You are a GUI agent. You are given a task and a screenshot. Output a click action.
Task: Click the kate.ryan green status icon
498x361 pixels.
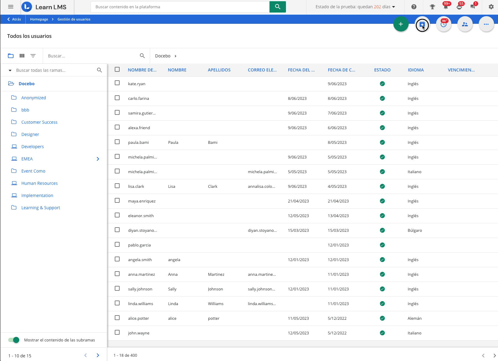(382, 84)
